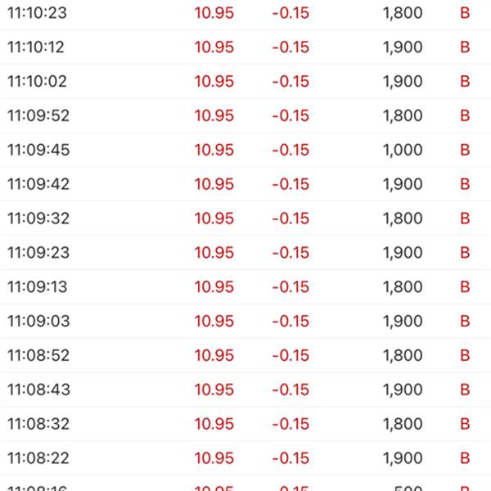Open the 11:08:43 trade entry
The height and width of the screenshot is (491, 491).
tap(245, 390)
